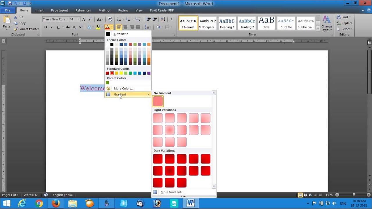Click the Grow Font icon

click(84, 19)
